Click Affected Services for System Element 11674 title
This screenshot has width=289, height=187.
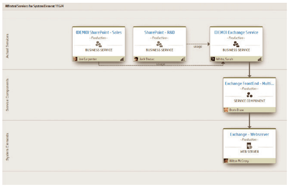34,6
